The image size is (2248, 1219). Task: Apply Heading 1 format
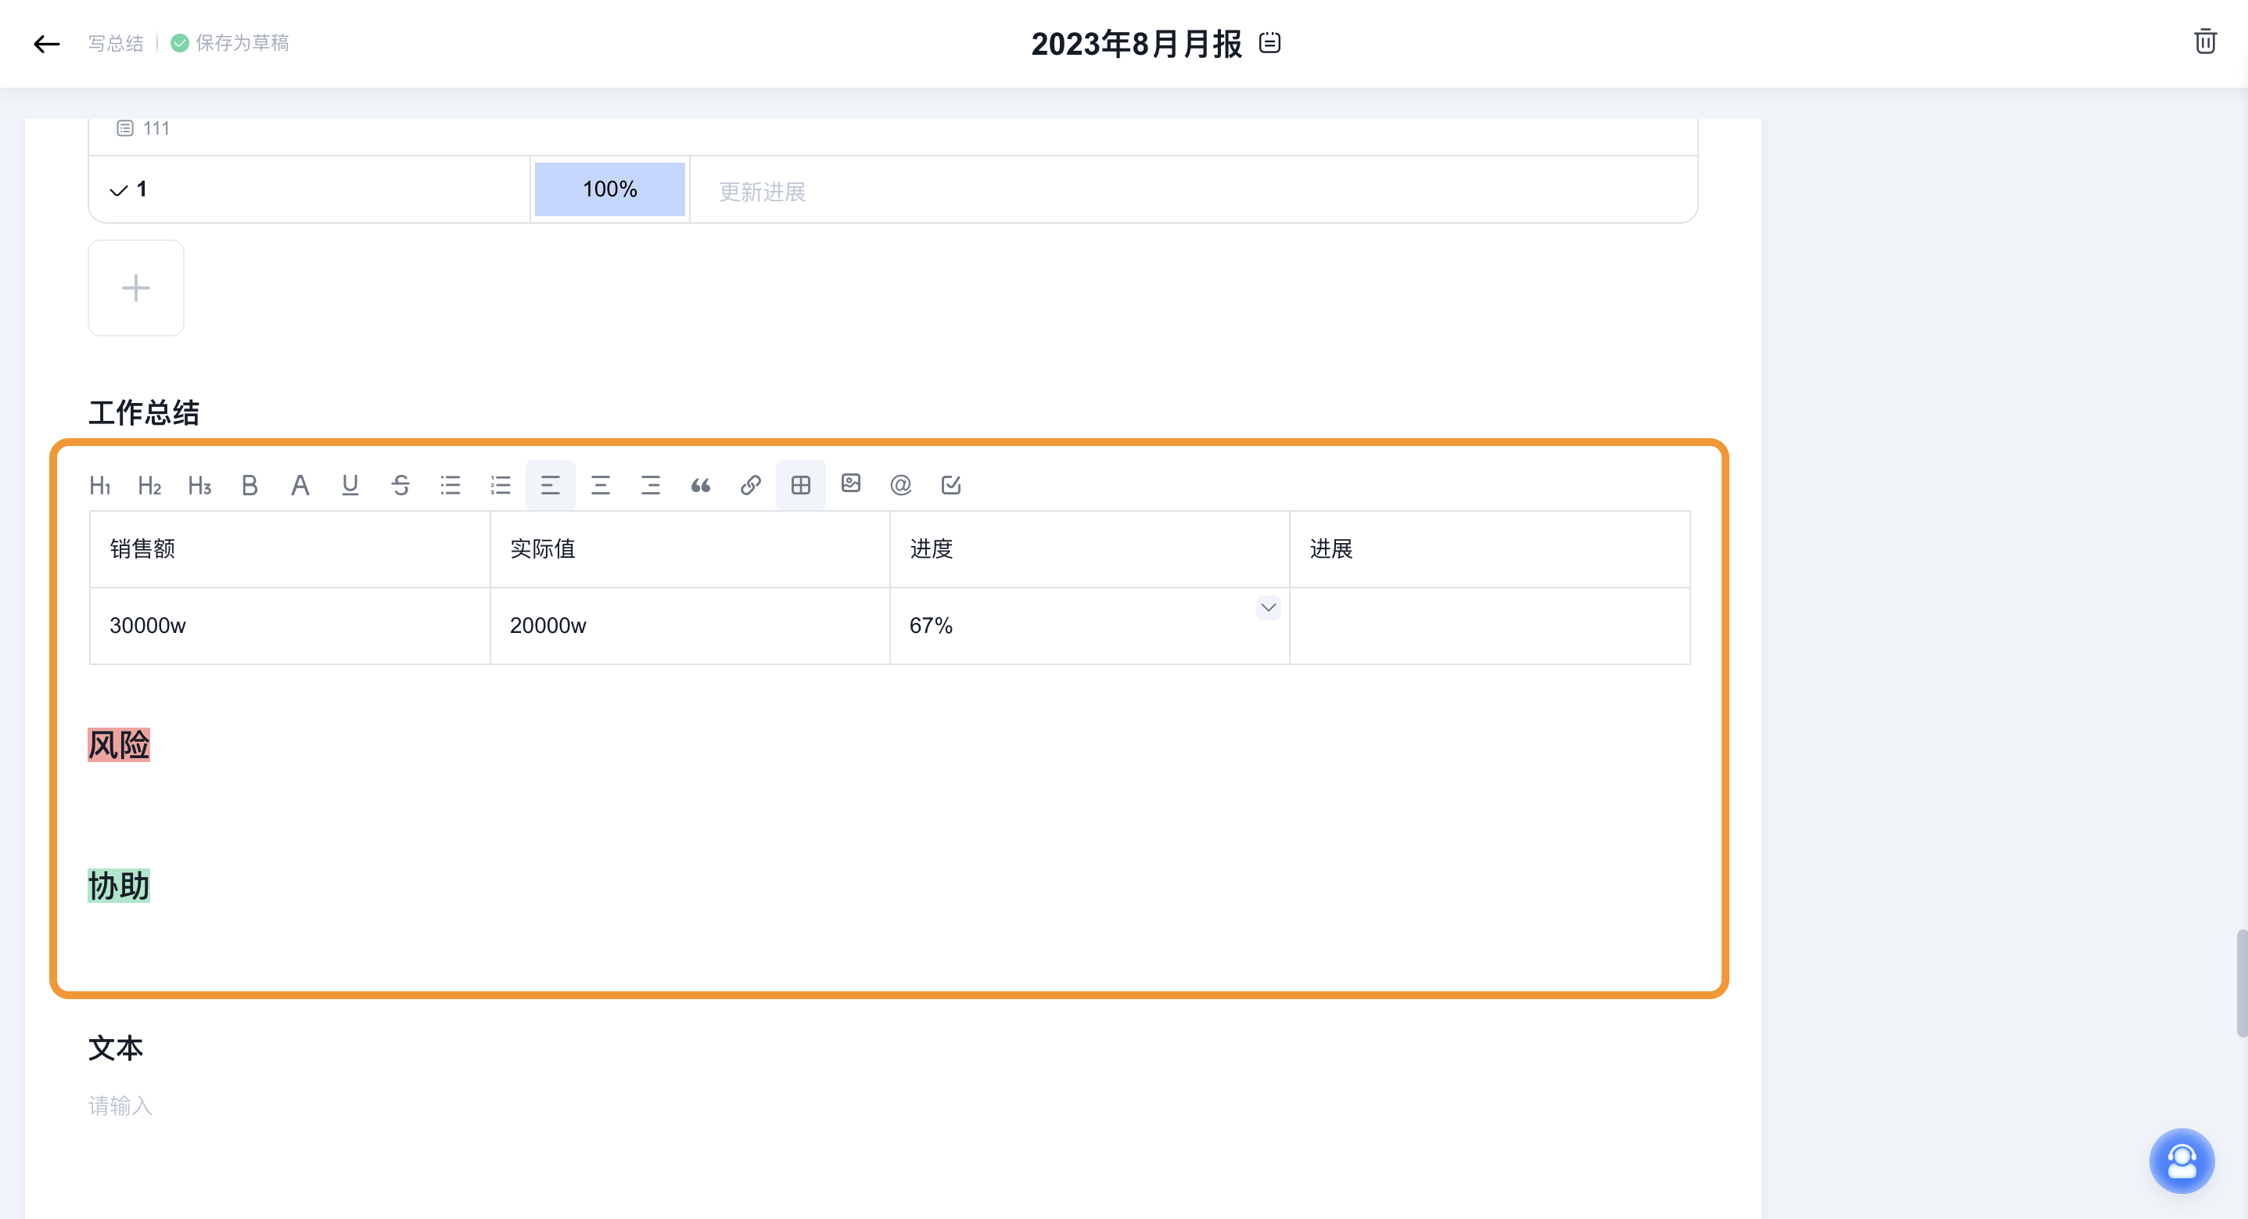coord(99,484)
